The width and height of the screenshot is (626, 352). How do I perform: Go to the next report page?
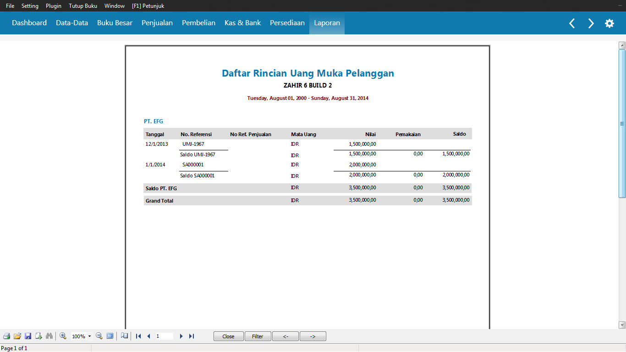pos(181,336)
